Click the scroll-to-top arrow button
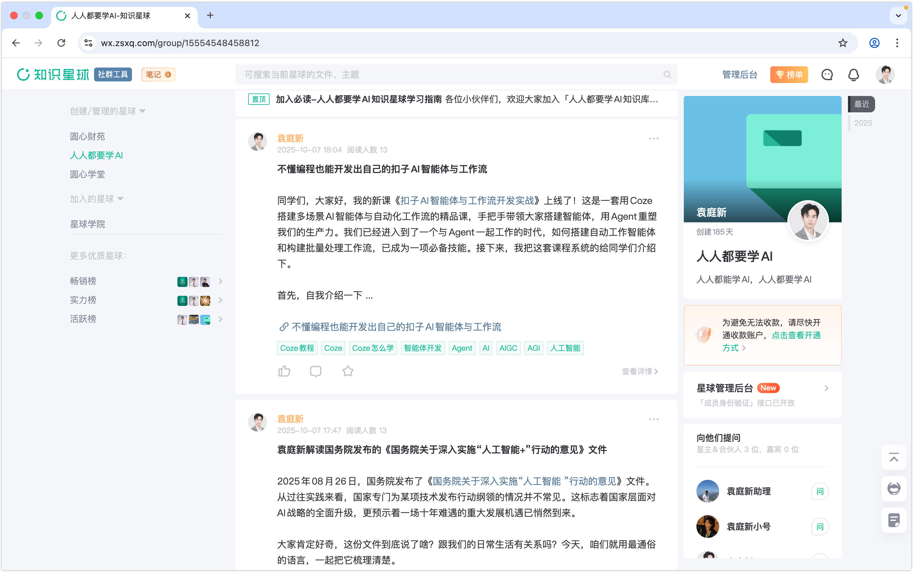Viewport: 913px width, 572px height. point(894,458)
